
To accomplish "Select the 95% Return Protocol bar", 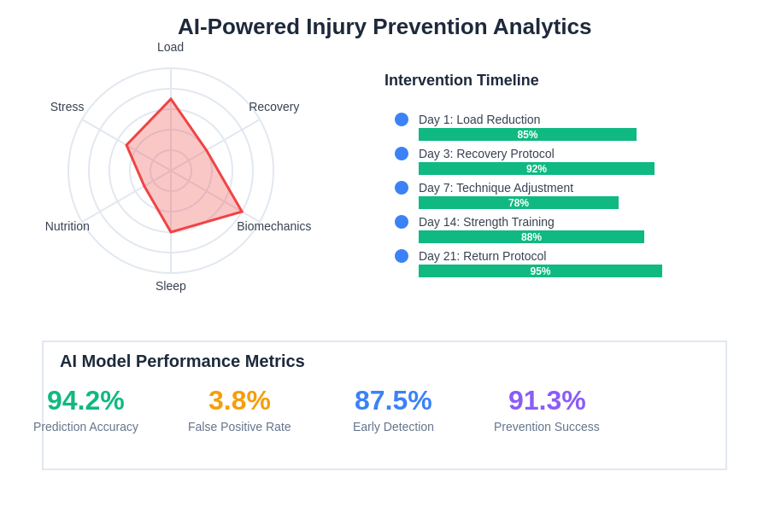I will click(540, 271).
